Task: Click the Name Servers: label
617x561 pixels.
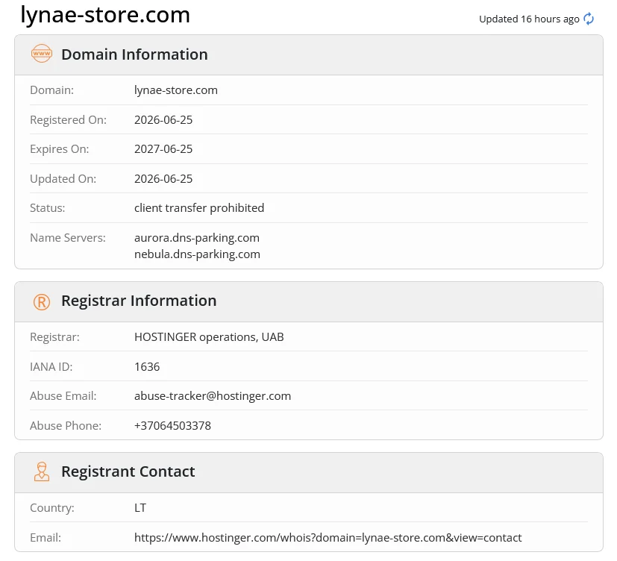Action: [x=68, y=238]
